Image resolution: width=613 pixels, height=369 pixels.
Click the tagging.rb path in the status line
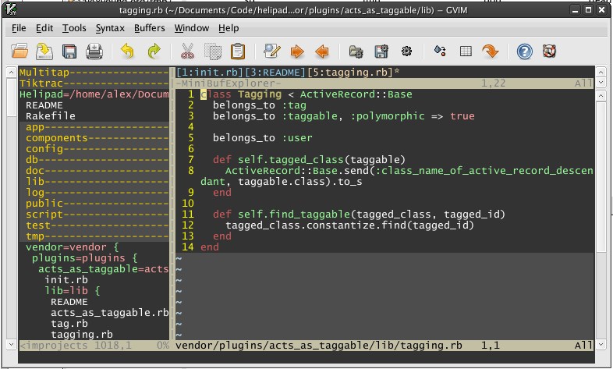(319, 346)
